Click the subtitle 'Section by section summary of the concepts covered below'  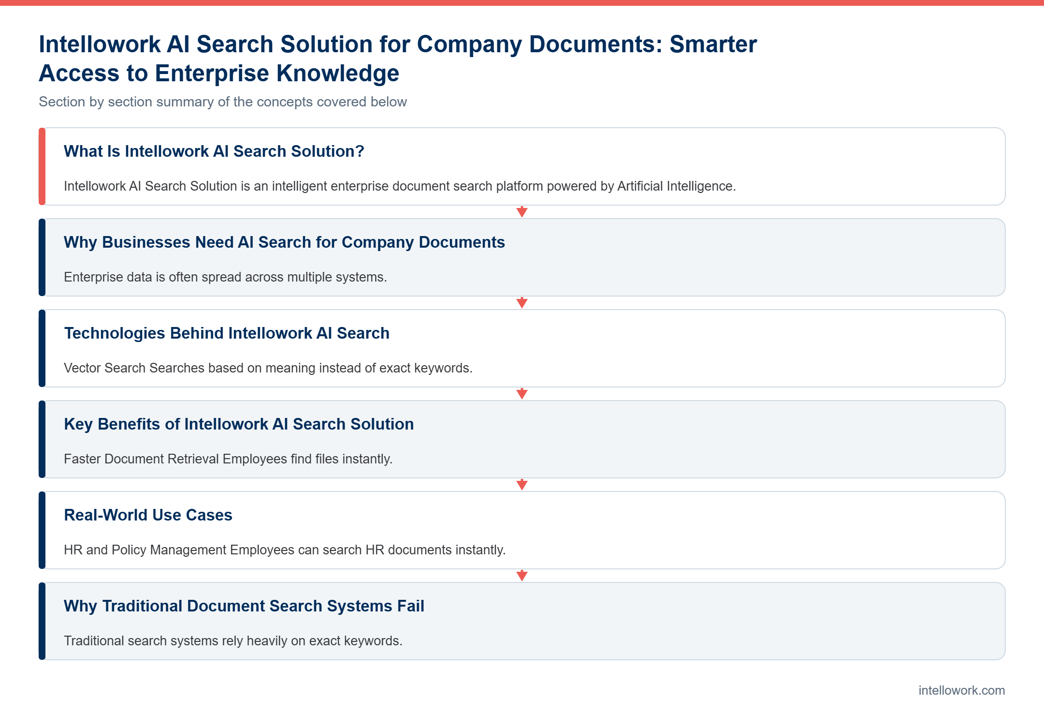click(x=223, y=102)
